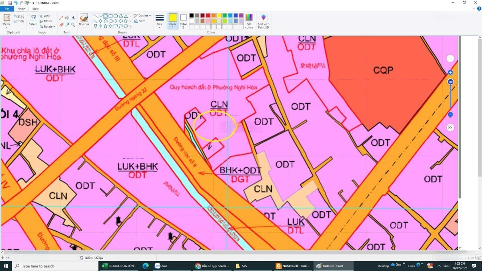Select the Magnifier tool

[x=73, y=25]
